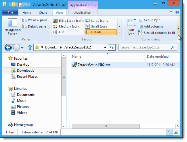This screenshot has width=187, height=142.
Task: Sort by Name column header
Action: pyautogui.click(x=77, y=57)
